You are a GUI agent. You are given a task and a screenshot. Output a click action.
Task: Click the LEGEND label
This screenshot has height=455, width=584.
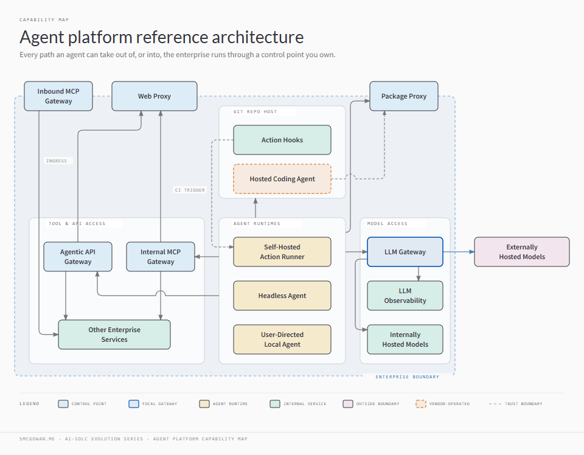(29, 404)
